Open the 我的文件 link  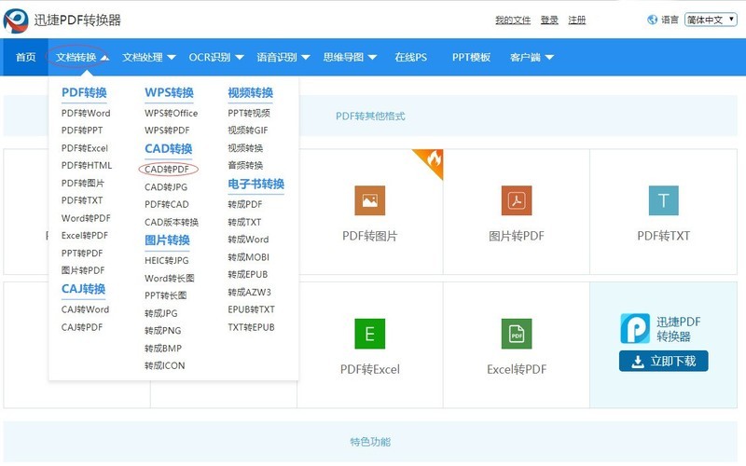(x=513, y=20)
